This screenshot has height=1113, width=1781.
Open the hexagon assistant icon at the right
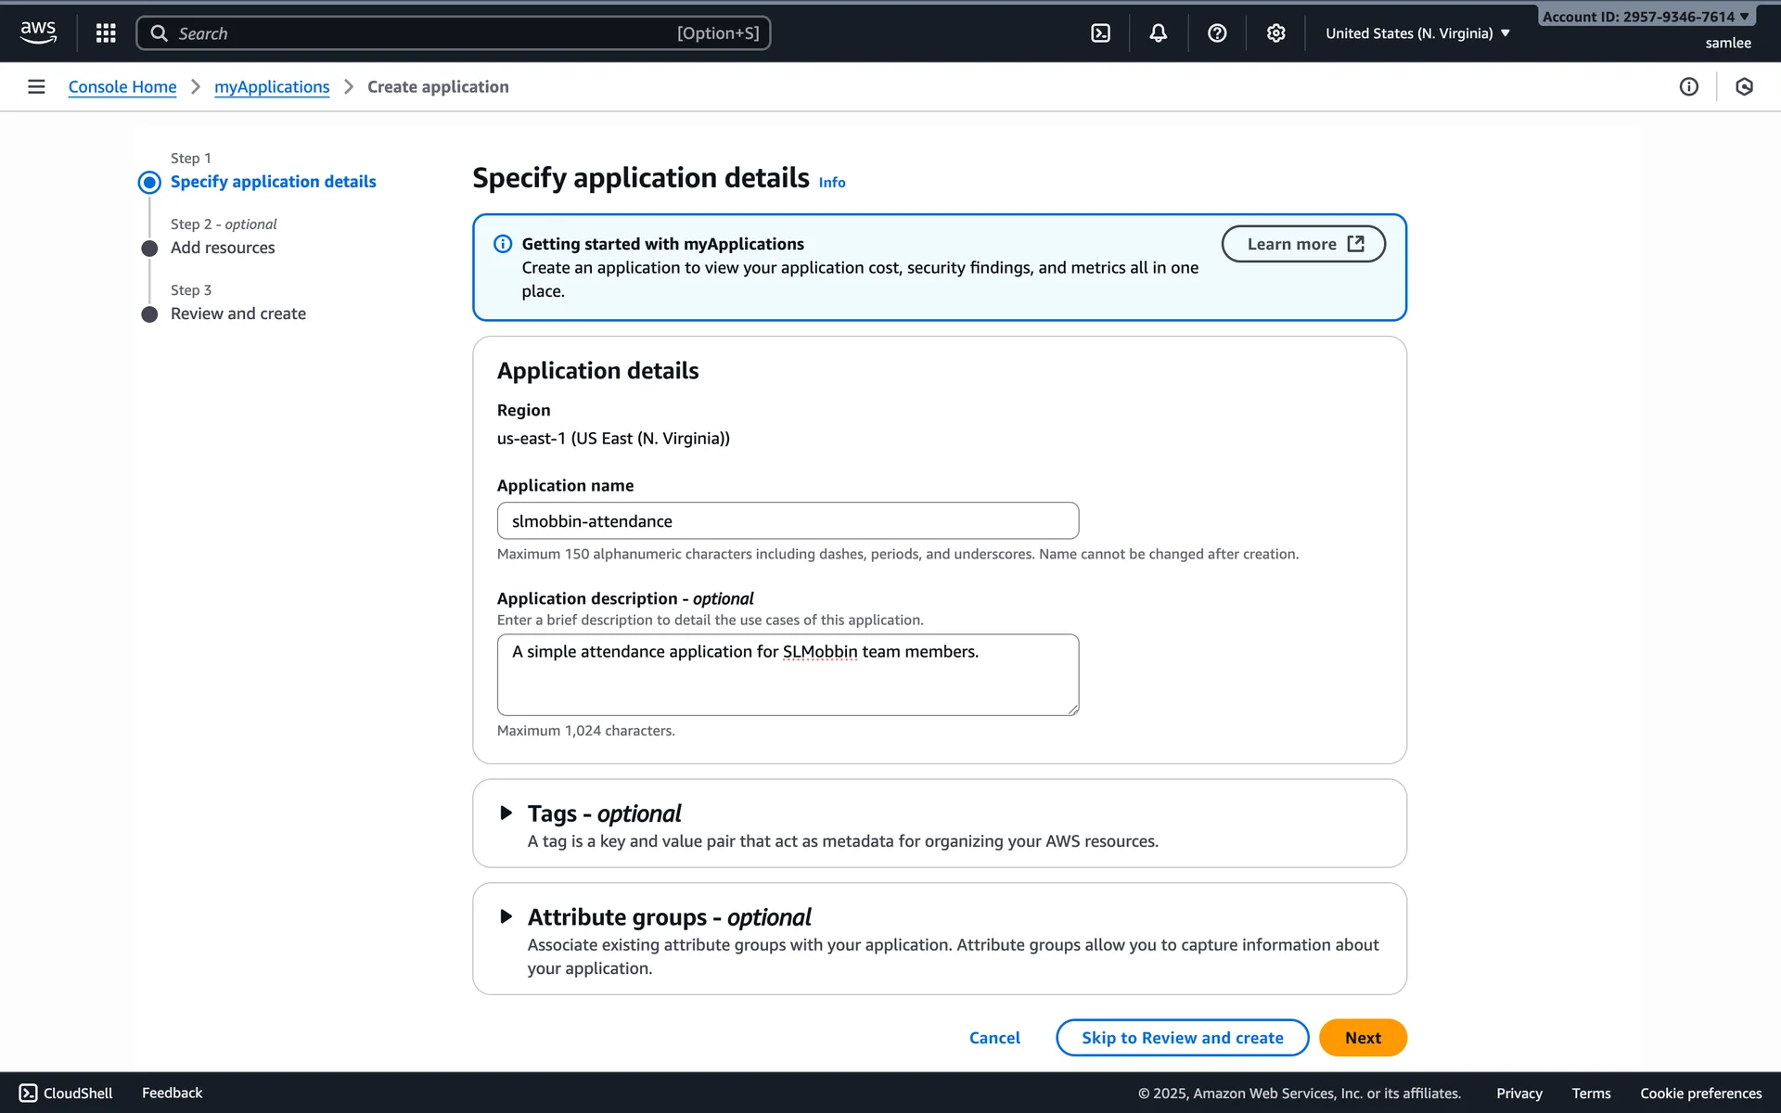(1744, 86)
